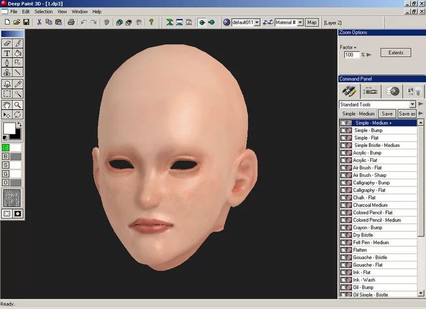Swap foreground and background colors arrow
This screenshot has height=309, width=426.
point(19,125)
